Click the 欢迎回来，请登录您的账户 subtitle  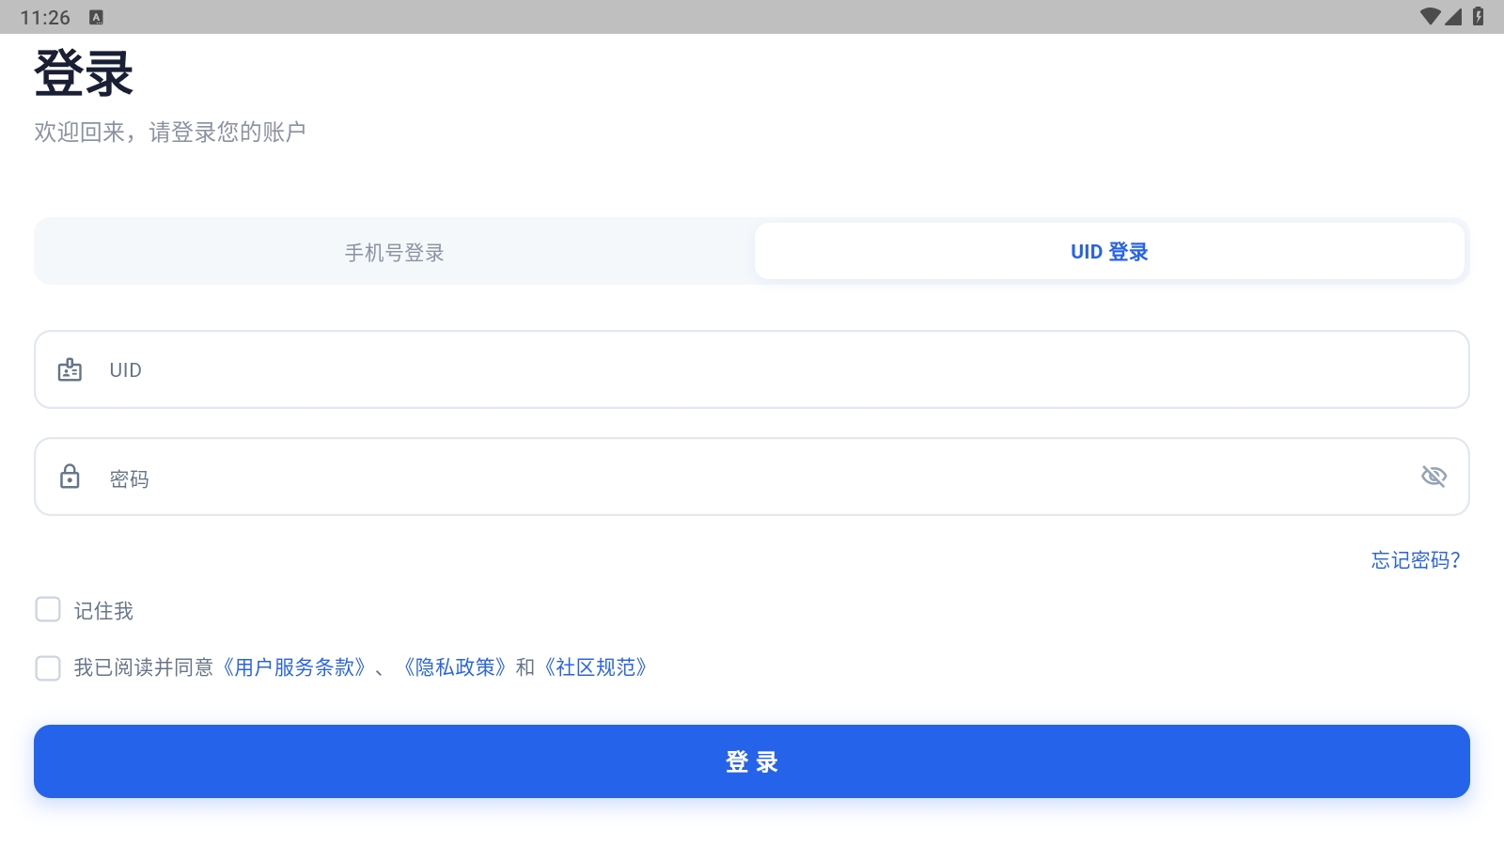(x=170, y=132)
